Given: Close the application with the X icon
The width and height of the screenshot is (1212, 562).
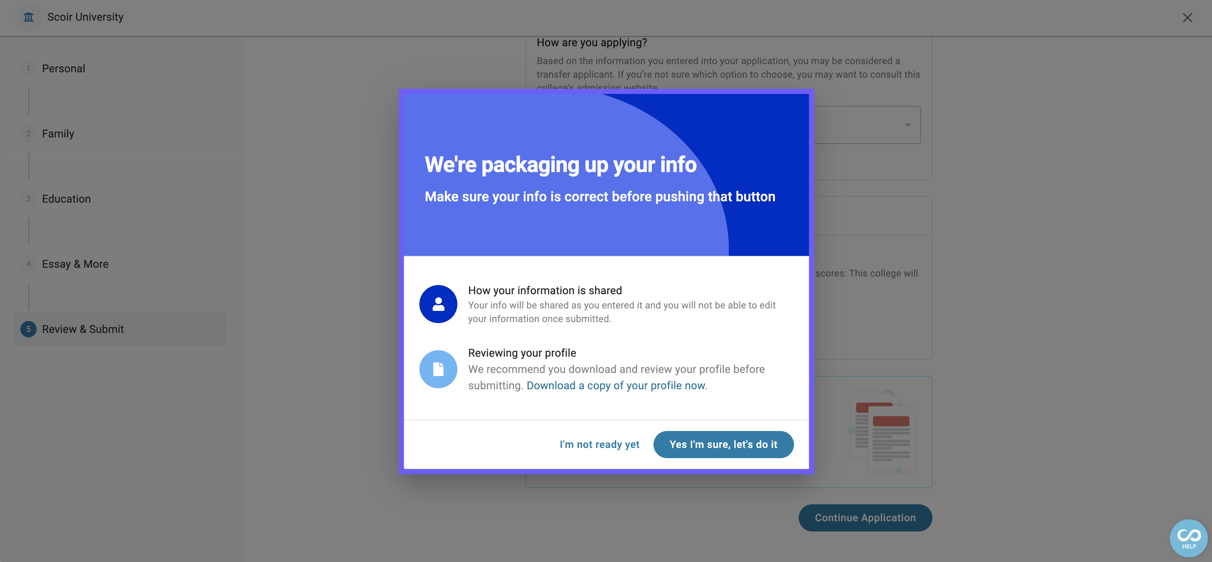Looking at the screenshot, I should point(1187,18).
